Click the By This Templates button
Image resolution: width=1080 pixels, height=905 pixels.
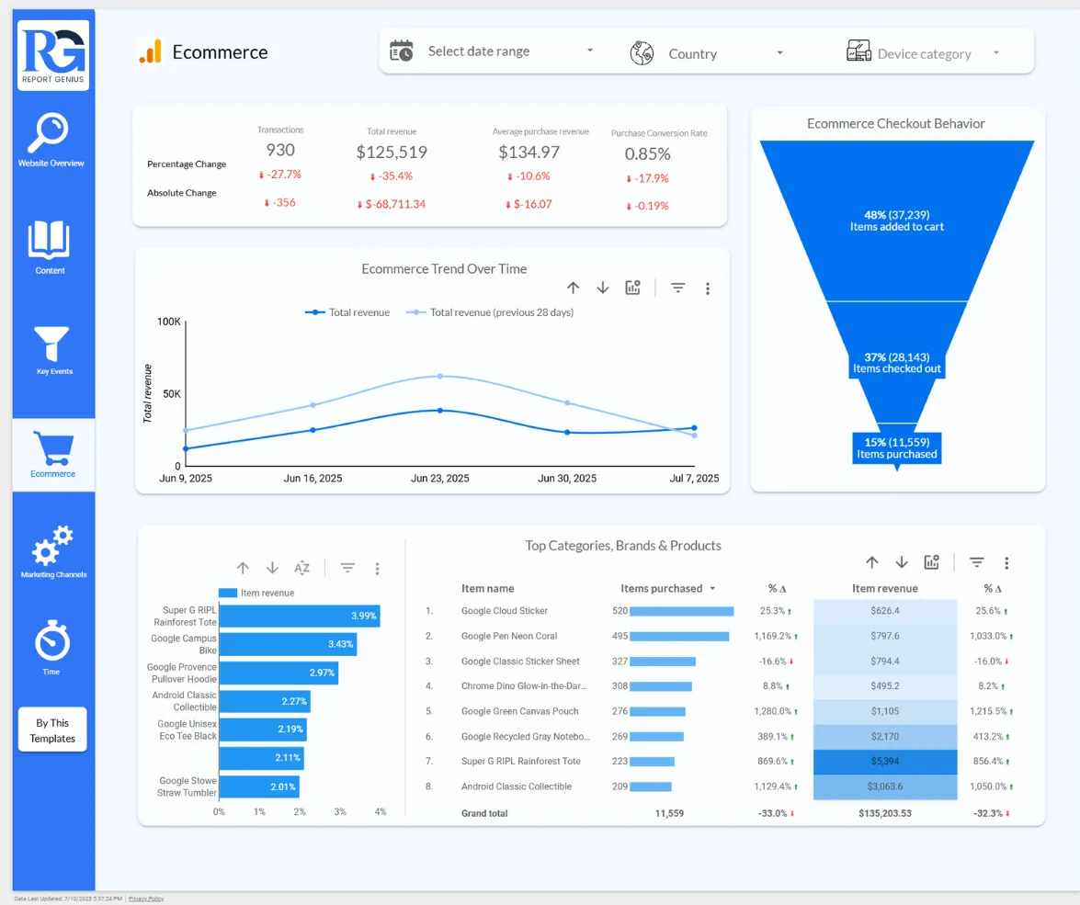click(x=52, y=730)
